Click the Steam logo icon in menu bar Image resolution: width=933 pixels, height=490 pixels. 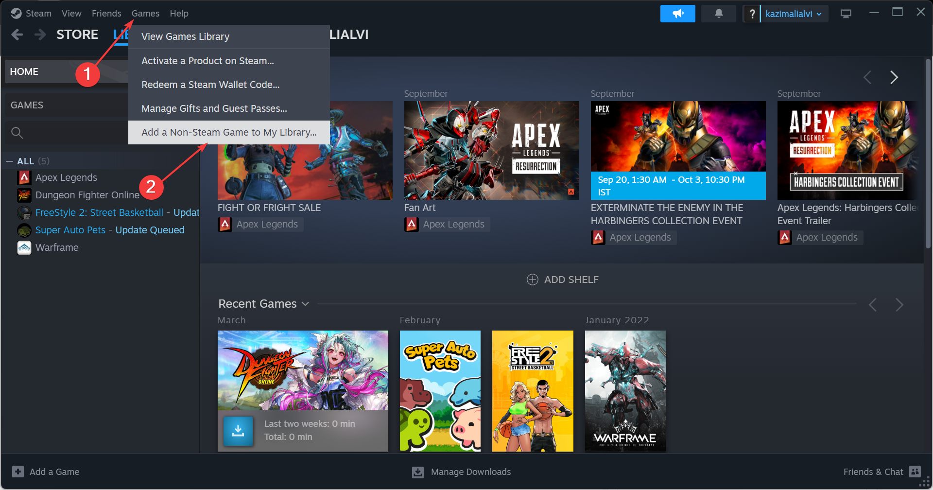16,14
